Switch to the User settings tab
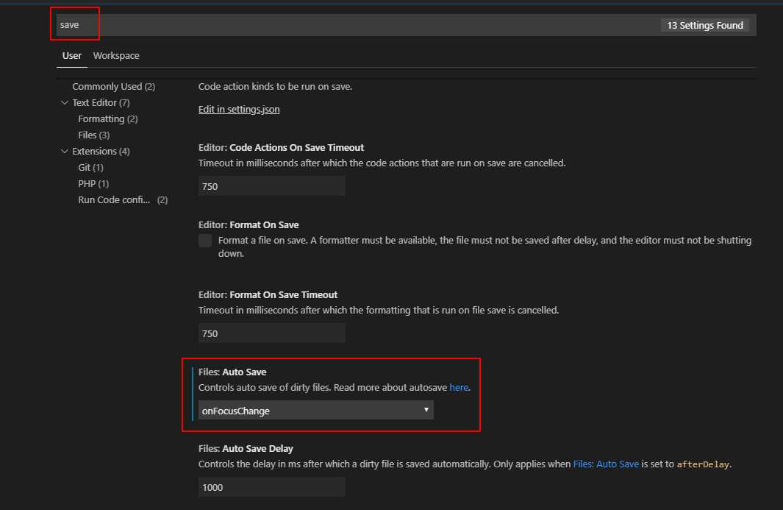The width and height of the screenshot is (783, 510). click(x=72, y=56)
